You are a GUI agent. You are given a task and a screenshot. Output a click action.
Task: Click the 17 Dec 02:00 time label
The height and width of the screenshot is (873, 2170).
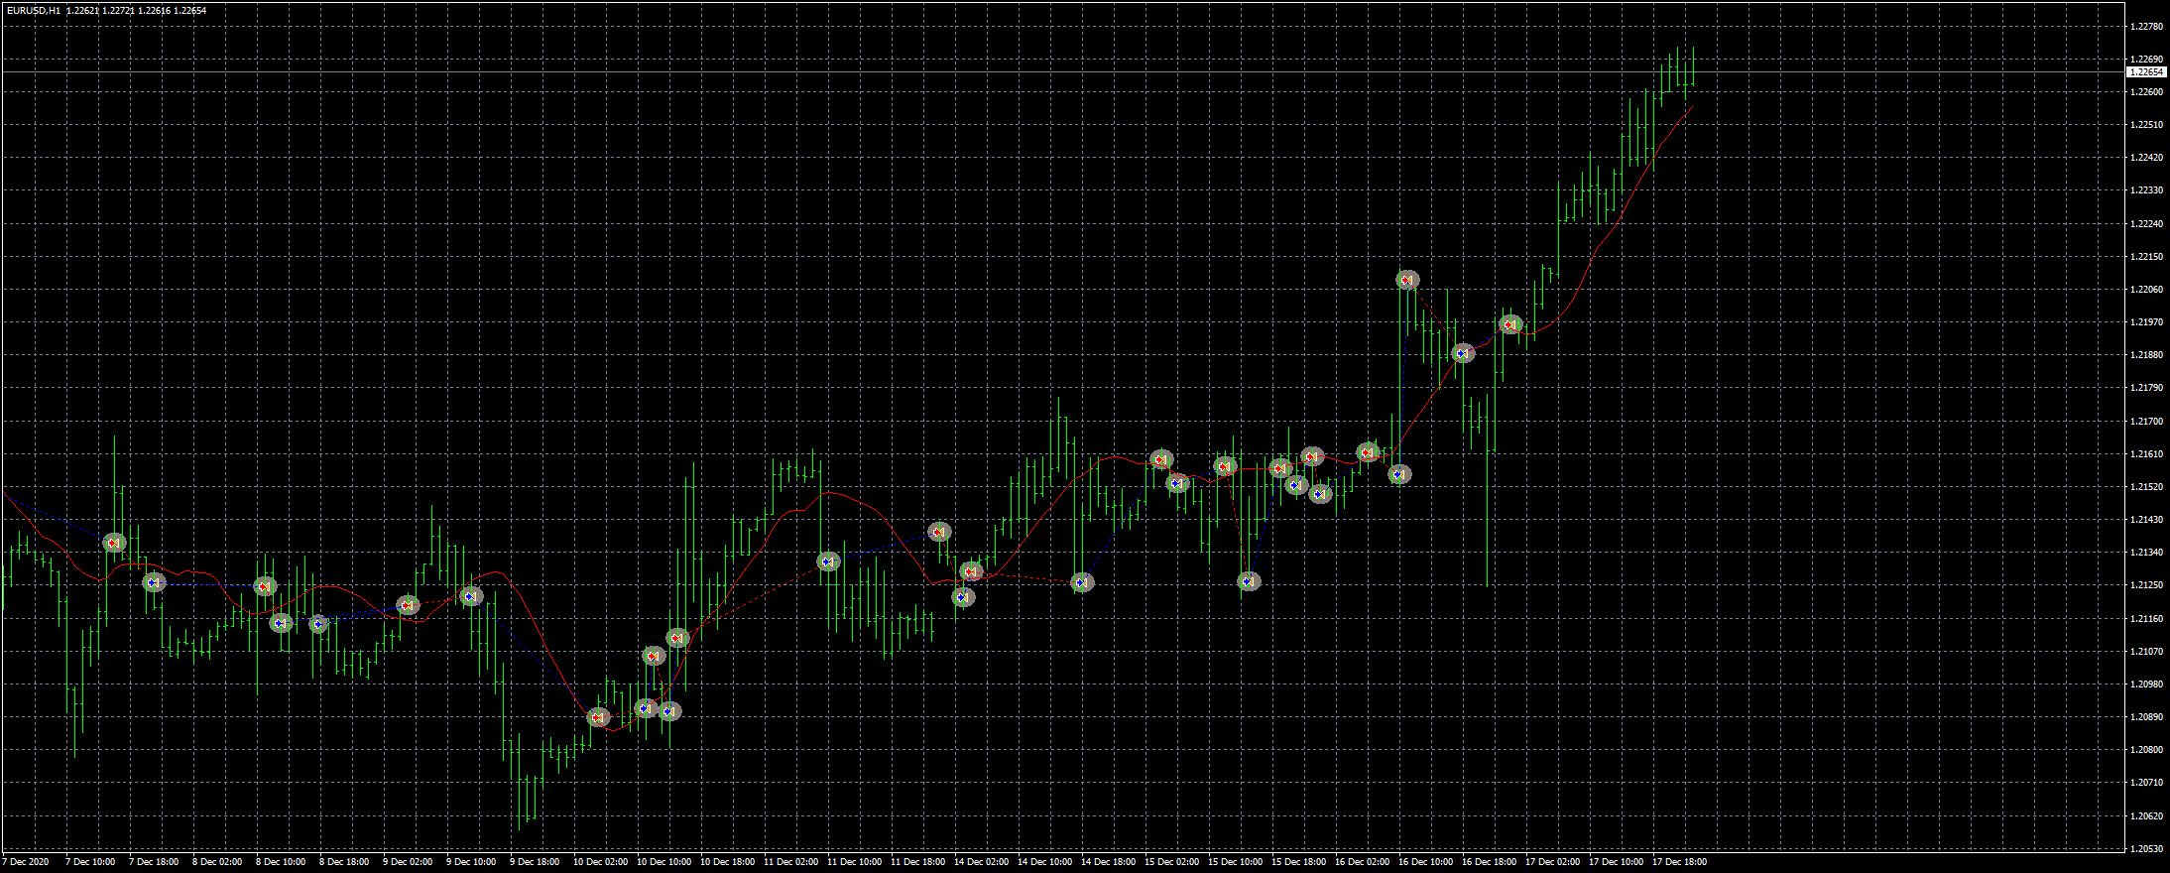pyautogui.click(x=1553, y=862)
